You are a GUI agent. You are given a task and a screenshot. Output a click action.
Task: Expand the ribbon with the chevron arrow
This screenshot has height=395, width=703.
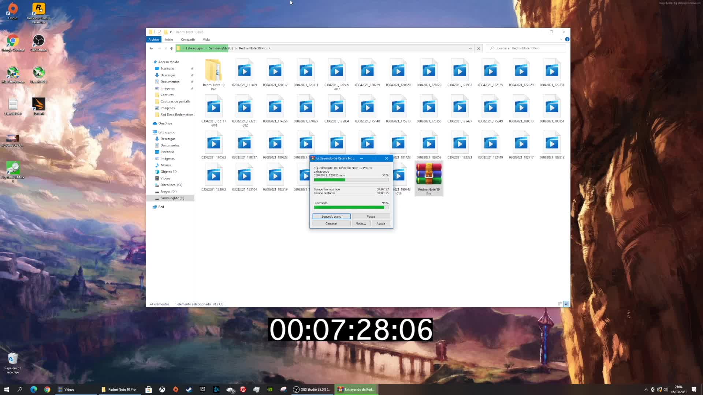pos(561,39)
